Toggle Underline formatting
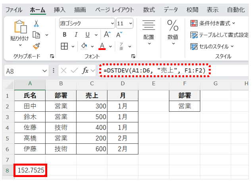 (x=87, y=34)
